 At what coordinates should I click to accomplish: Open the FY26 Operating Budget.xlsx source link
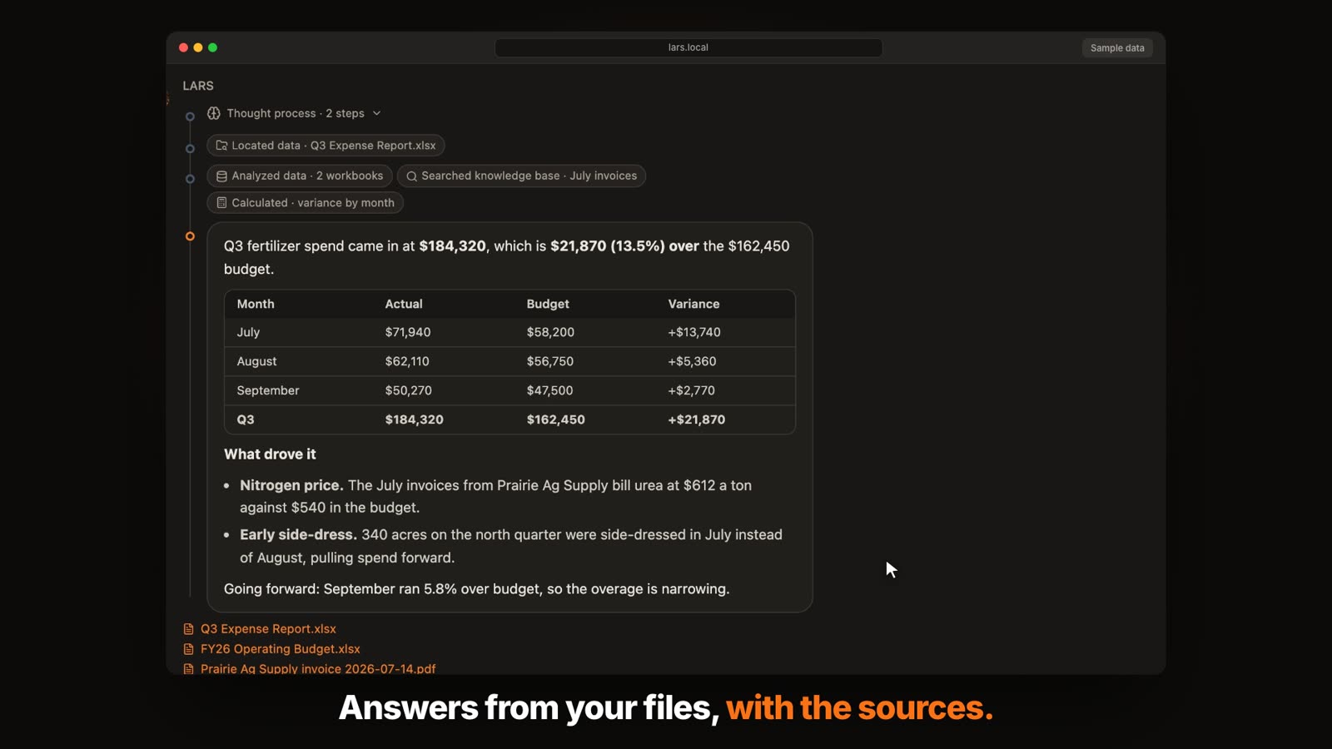point(280,649)
